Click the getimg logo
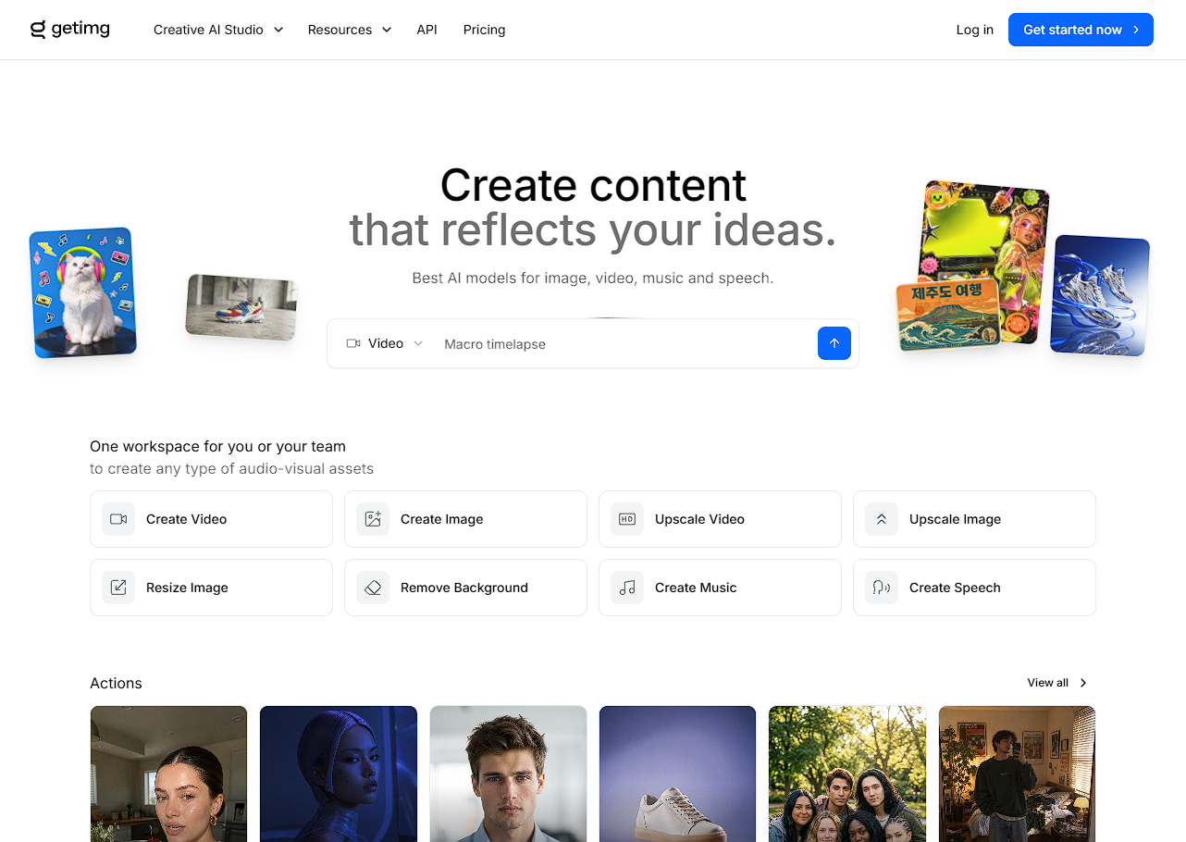 click(x=70, y=30)
